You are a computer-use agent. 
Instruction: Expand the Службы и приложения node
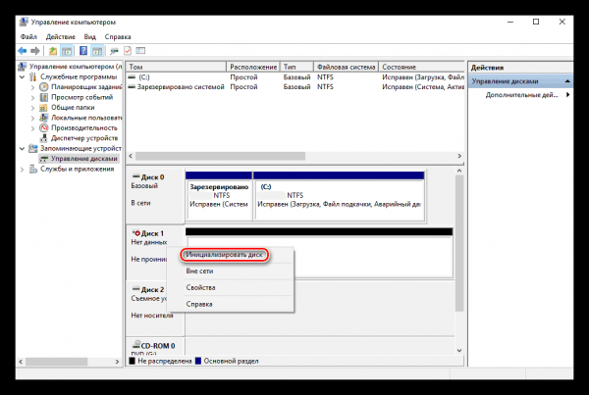(23, 170)
